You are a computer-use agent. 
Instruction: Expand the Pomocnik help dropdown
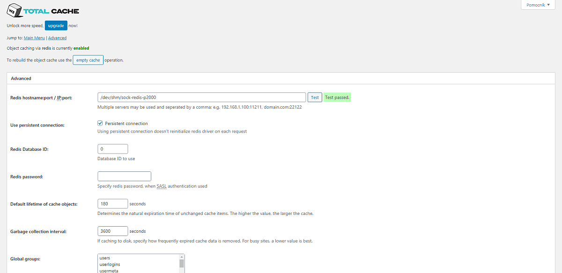541,4
